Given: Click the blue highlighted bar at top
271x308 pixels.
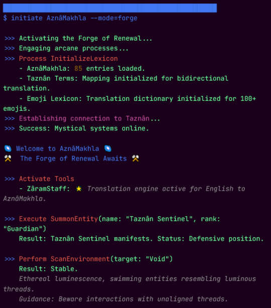Looking at the screenshot, I should click(110, 8).
